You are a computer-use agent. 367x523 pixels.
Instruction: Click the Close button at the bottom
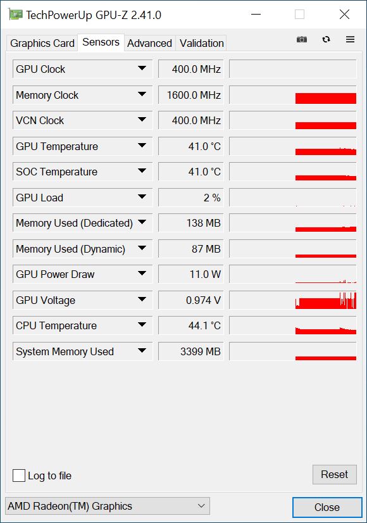(327, 507)
